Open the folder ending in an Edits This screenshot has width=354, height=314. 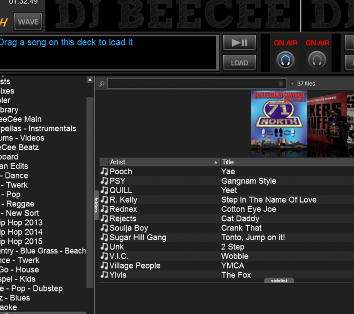point(14,166)
